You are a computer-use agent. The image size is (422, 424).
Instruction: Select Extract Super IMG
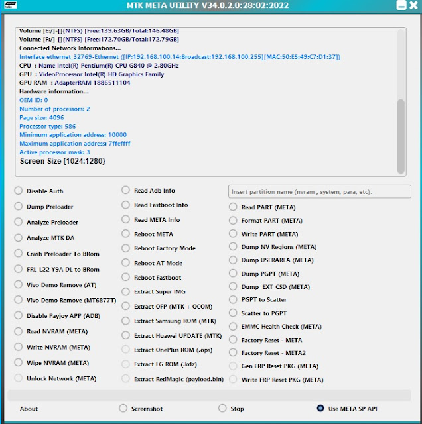[x=125, y=291]
